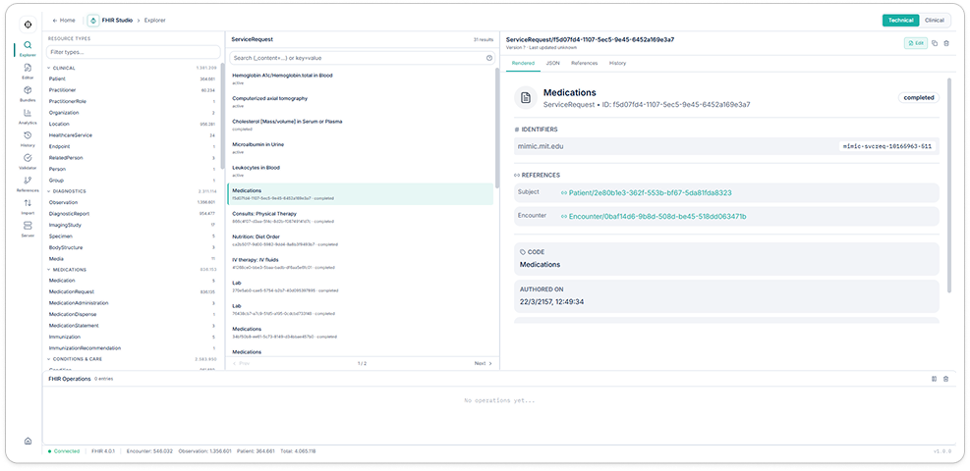Viewport: 970px width, 471px height.
Task: Go to Prev results page
Action: pos(241,364)
